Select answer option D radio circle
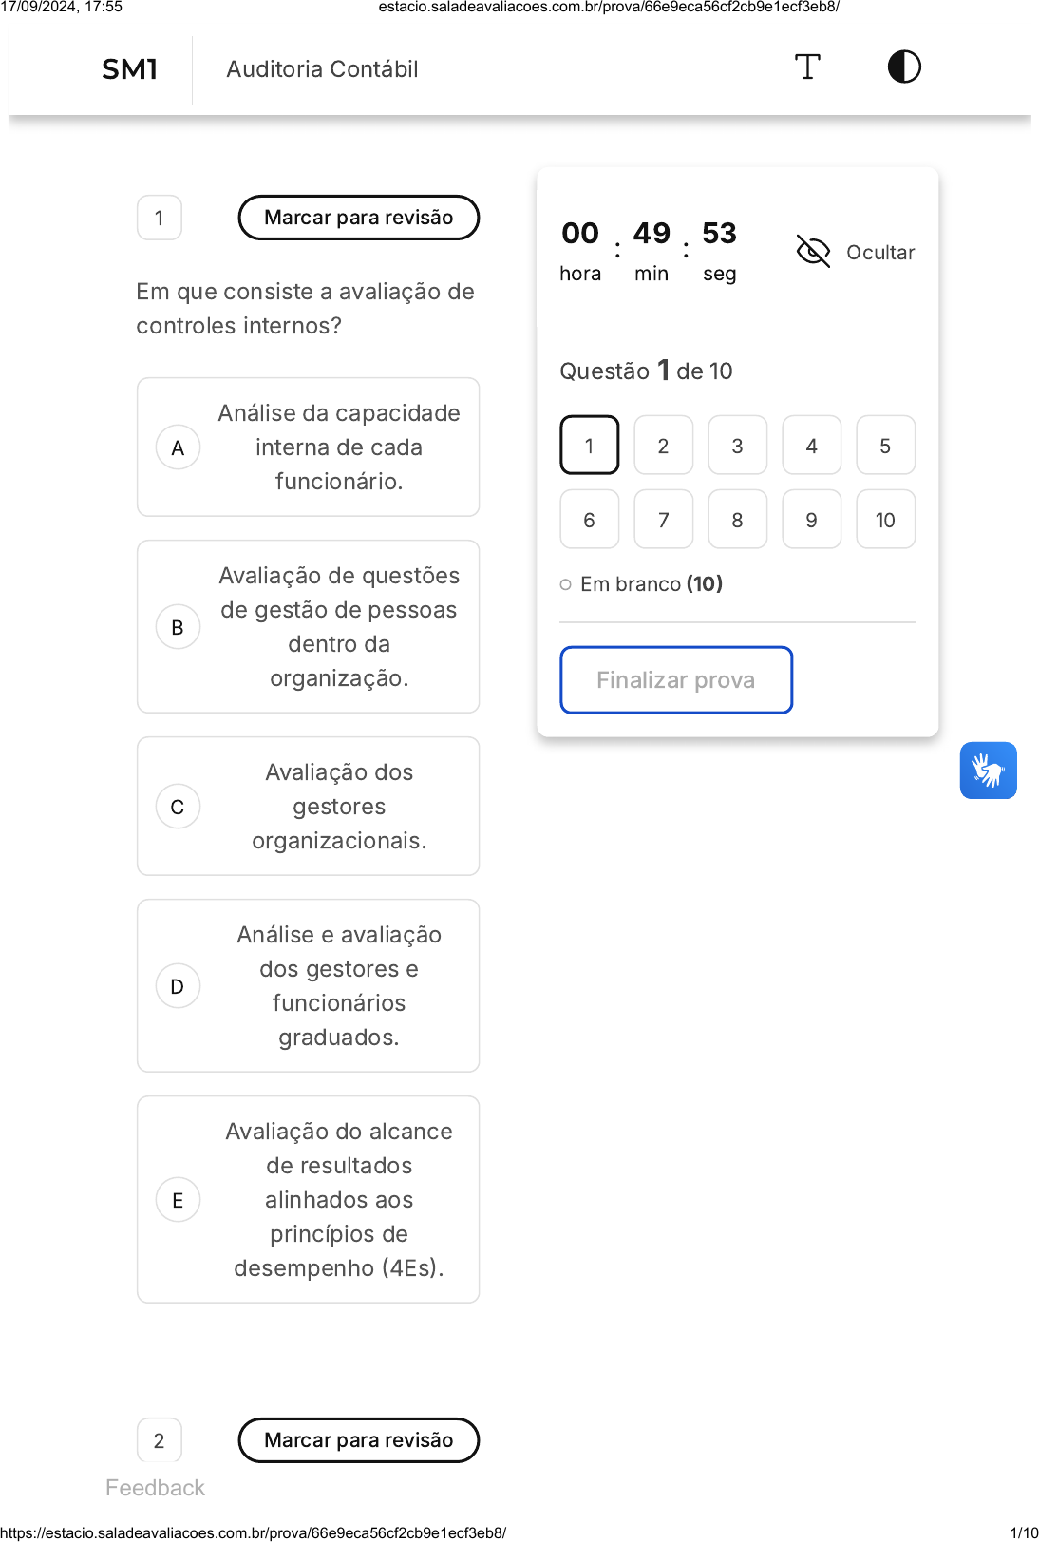The image size is (1039, 1542). [x=178, y=986]
